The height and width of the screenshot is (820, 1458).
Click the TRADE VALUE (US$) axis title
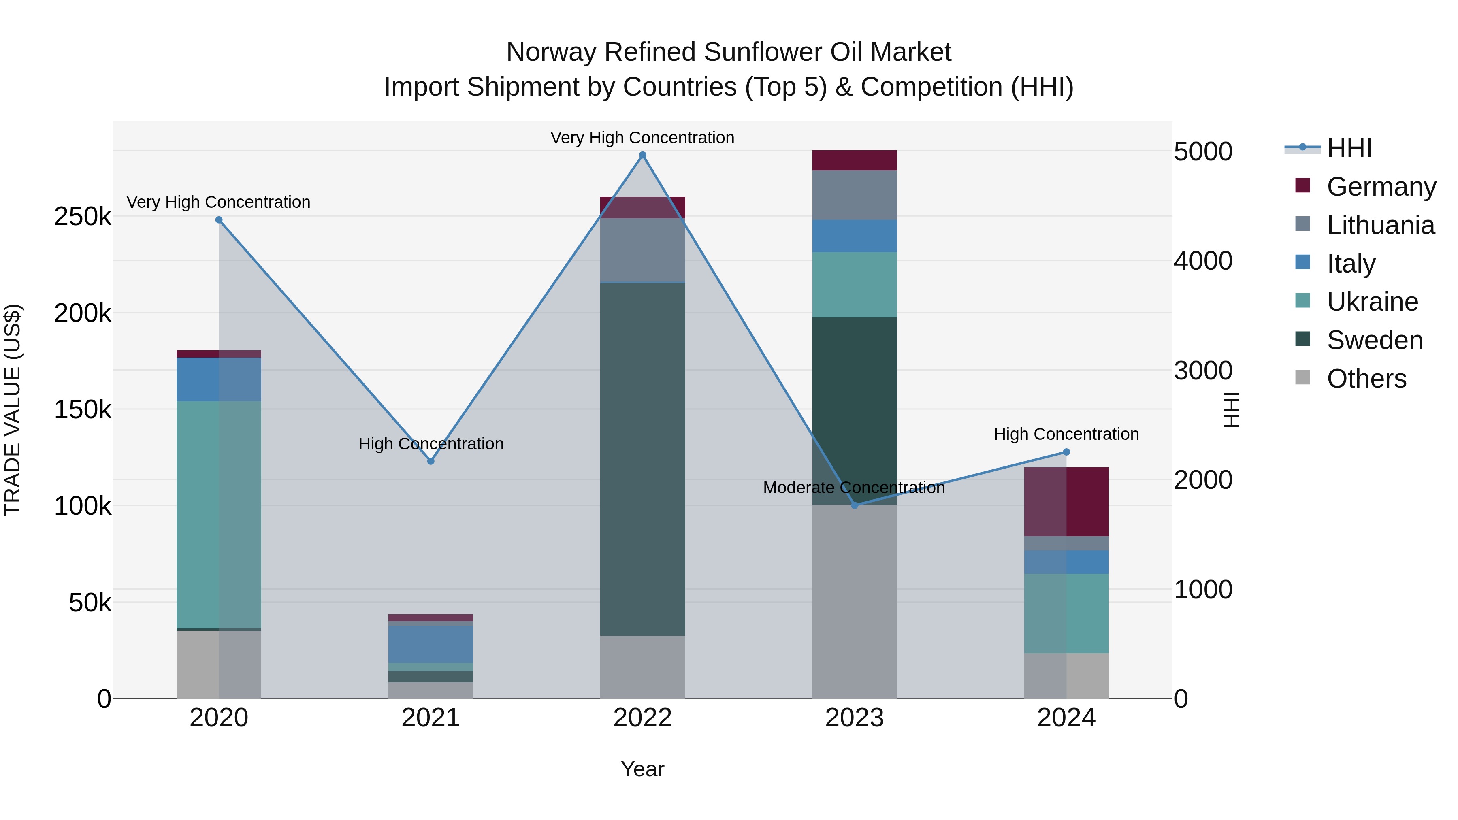click(13, 410)
